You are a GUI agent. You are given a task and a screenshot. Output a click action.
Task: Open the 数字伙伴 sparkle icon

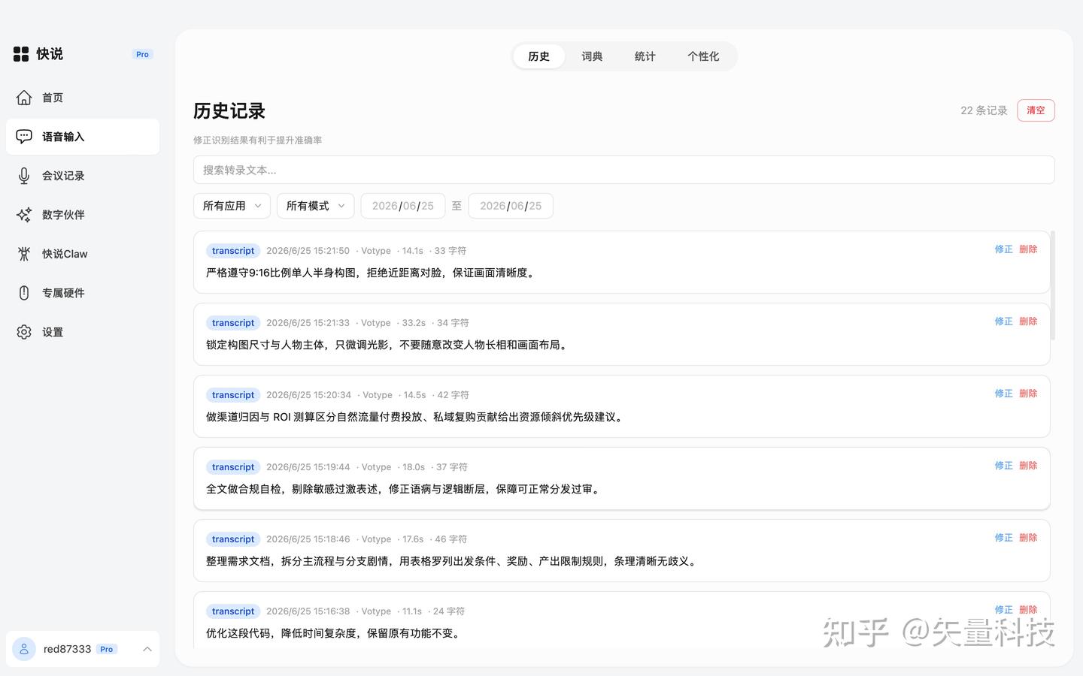point(24,215)
